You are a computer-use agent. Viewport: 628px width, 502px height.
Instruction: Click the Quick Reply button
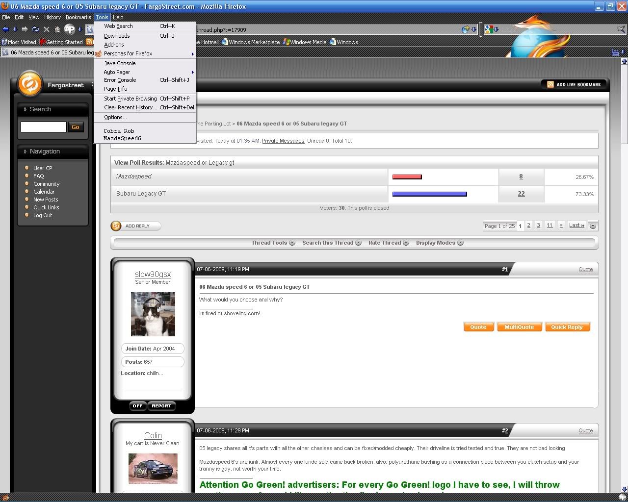[567, 327]
